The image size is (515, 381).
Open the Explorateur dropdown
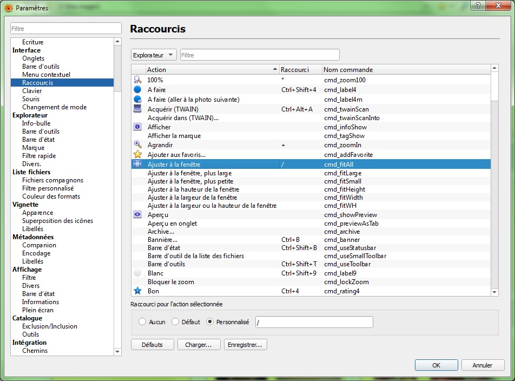[x=154, y=55]
